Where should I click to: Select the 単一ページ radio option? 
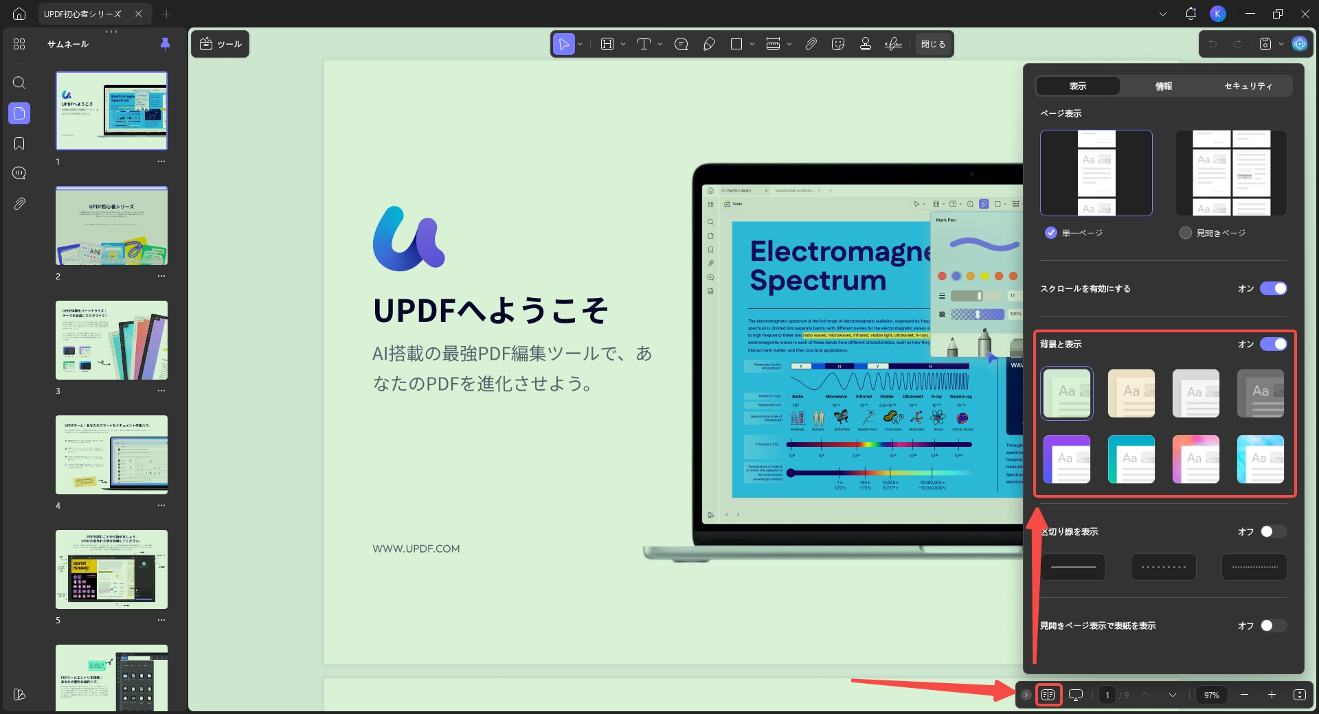[x=1051, y=233]
